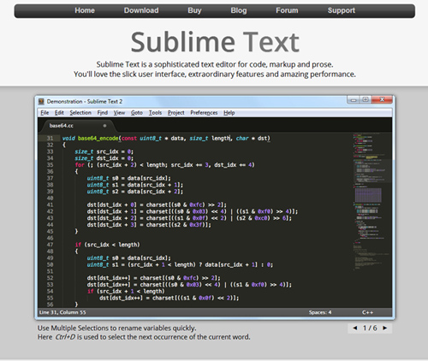Click line number 31 in gutter
The width and height of the screenshot is (428, 361).
coord(50,139)
